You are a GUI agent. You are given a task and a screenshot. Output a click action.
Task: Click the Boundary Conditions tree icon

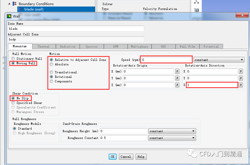(14, 3)
